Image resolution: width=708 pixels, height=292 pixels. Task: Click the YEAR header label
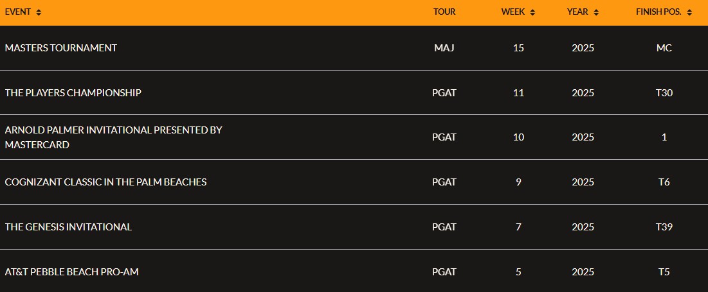pyautogui.click(x=578, y=12)
